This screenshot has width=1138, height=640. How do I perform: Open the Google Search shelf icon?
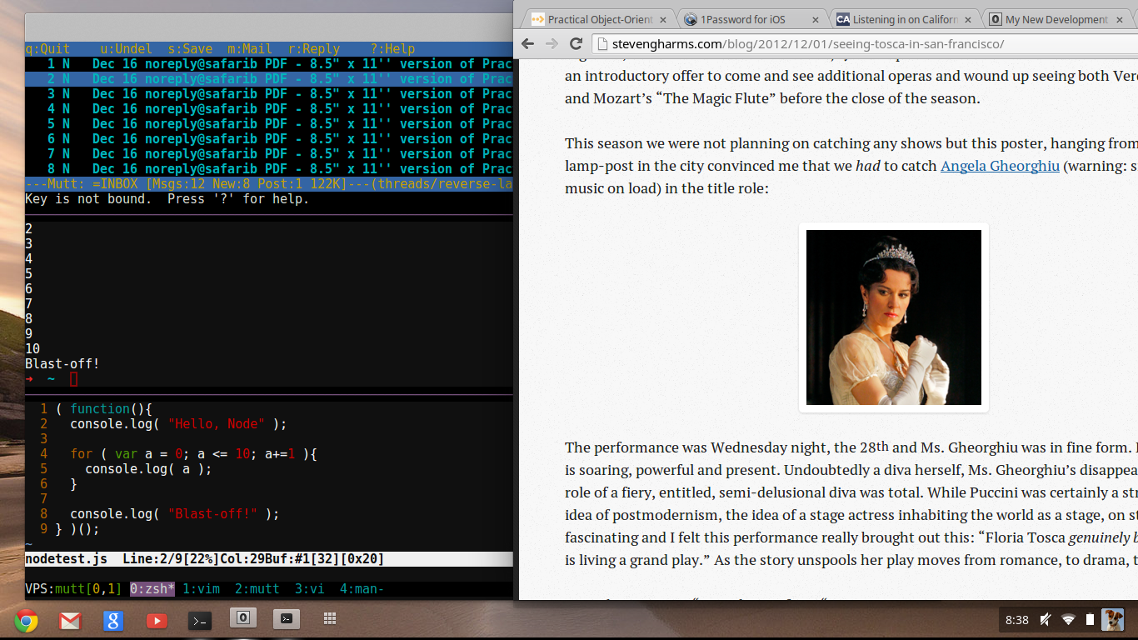click(x=113, y=620)
